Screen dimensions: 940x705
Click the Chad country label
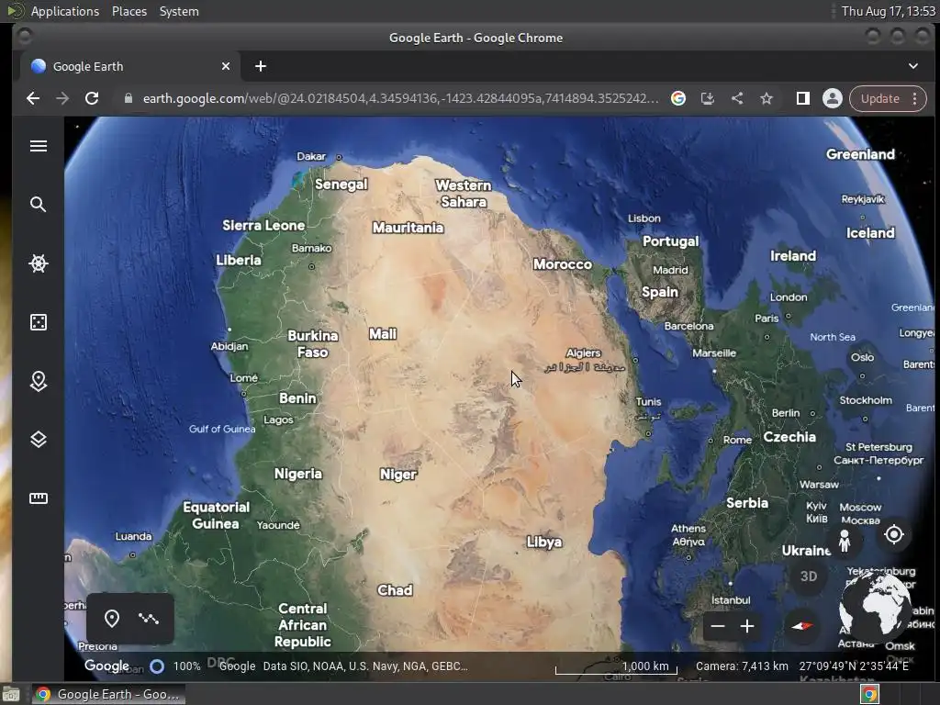click(395, 590)
